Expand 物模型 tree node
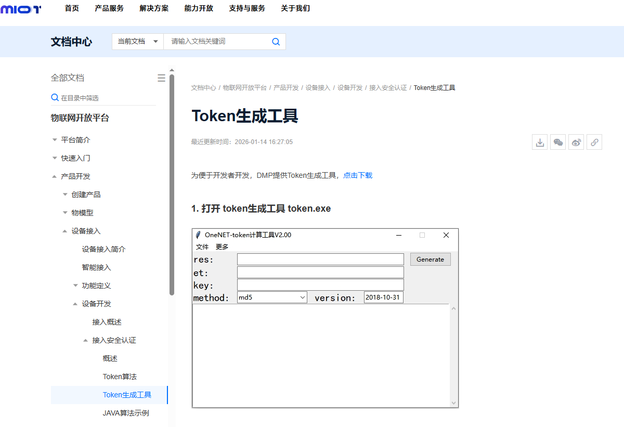The height and width of the screenshot is (427, 624). pyautogui.click(x=65, y=213)
